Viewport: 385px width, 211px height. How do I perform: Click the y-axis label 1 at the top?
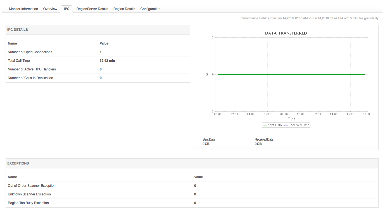pyautogui.click(x=213, y=37)
